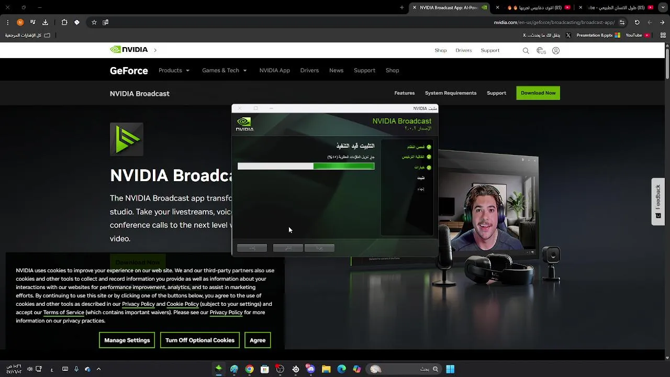Viewport: 670px width, 377px height.
Task: Click the NVIDIA logo in the site header
Action: click(129, 50)
